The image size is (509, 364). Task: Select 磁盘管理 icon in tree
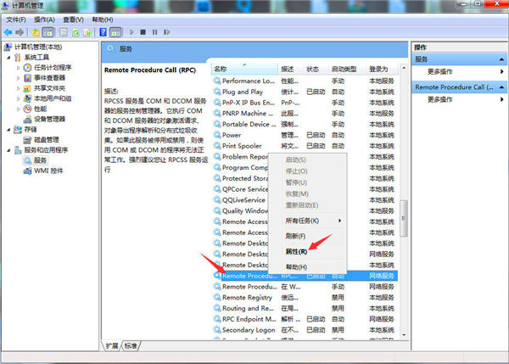tap(28, 140)
